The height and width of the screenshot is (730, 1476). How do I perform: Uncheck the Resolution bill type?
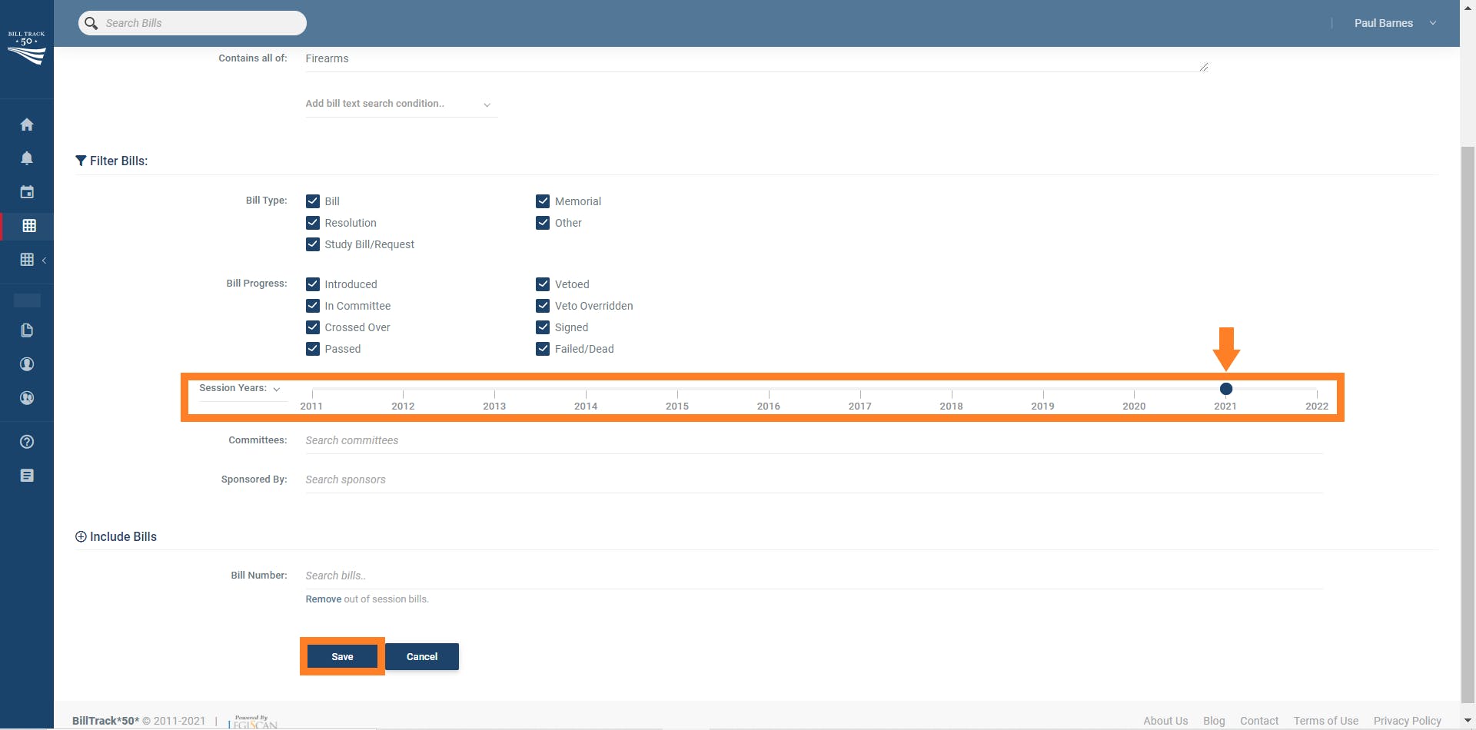[313, 223]
